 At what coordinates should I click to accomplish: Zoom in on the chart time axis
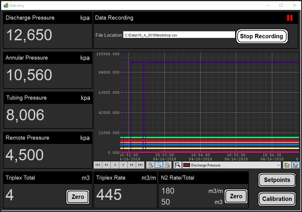pos(150,165)
